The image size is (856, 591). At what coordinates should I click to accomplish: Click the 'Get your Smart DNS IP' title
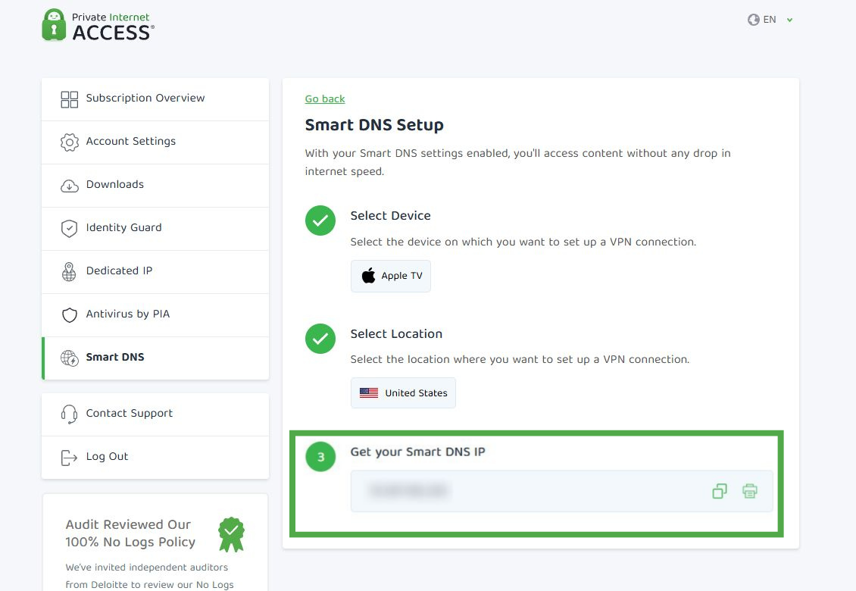pos(417,452)
